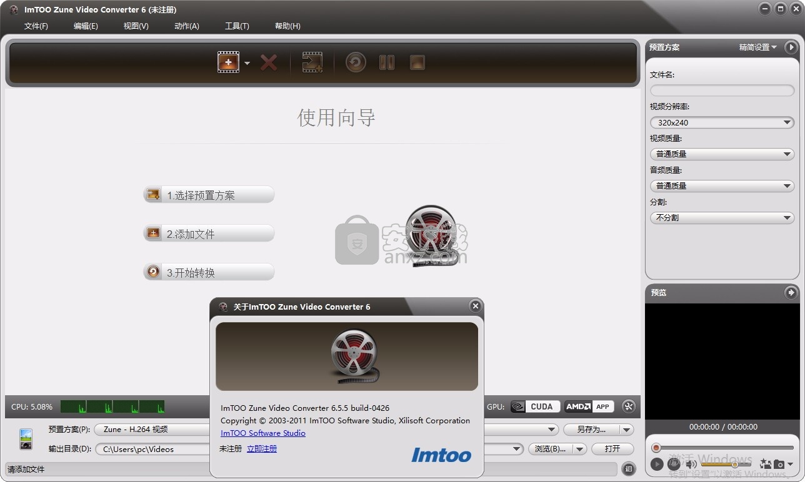Image resolution: width=805 pixels, height=482 pixels.
Task: Click the Zune device profile icon
Action: click(x=26, y=439)
